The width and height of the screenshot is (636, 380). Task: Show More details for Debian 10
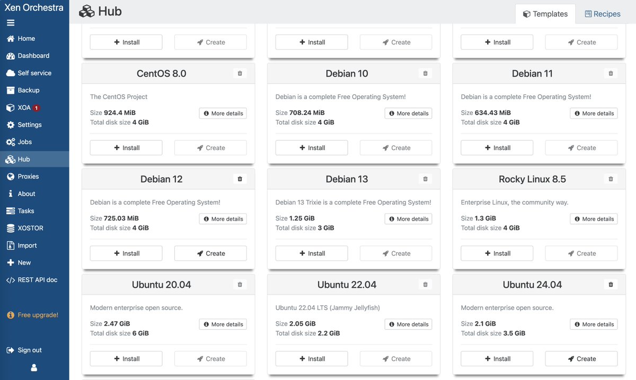[x=409, y=113]
